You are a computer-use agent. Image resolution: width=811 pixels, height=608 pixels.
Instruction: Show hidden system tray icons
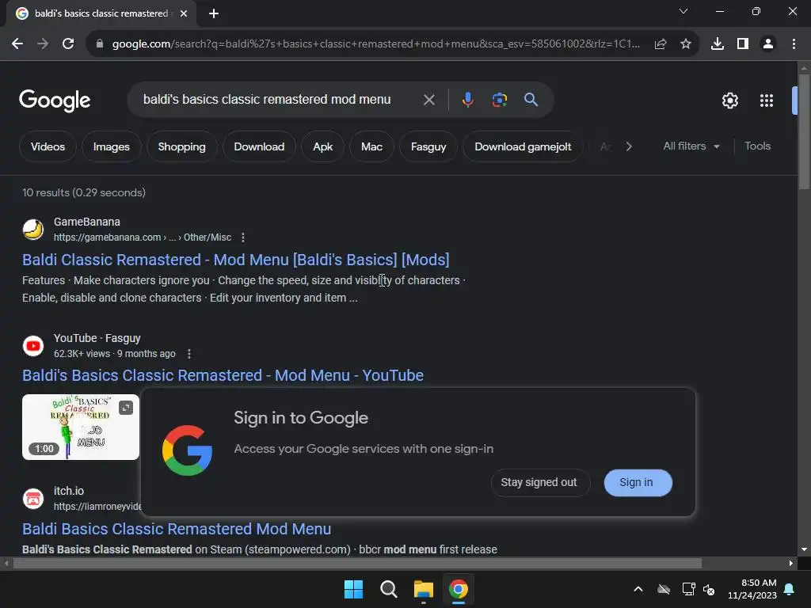[x=638, y=589]
